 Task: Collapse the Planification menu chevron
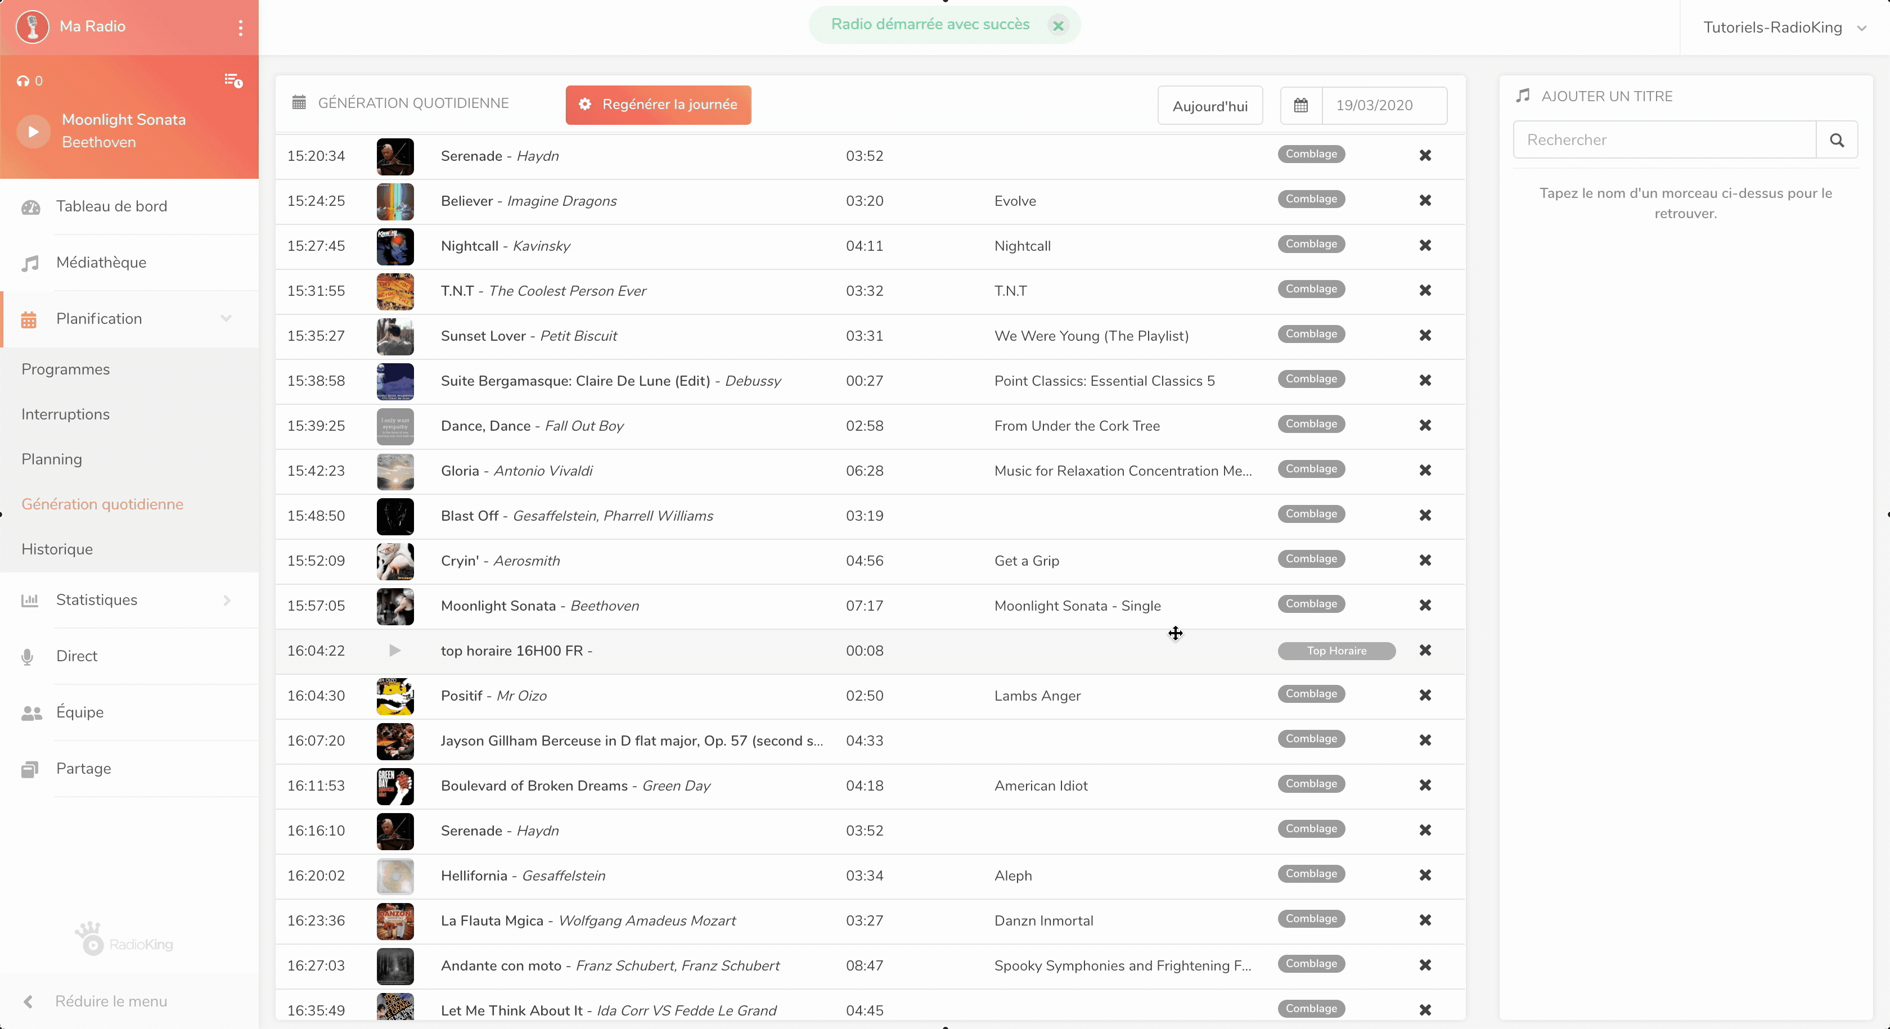point(226,318)
